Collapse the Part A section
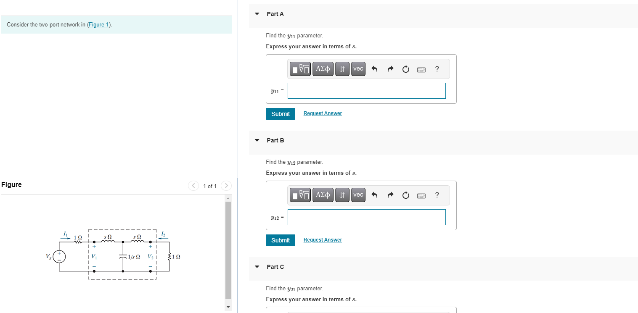 click(257, 13)
